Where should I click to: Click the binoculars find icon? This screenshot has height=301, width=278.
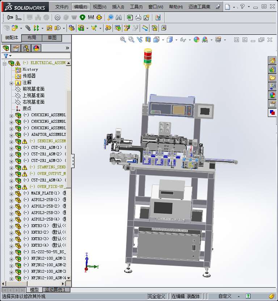[119, 17]
